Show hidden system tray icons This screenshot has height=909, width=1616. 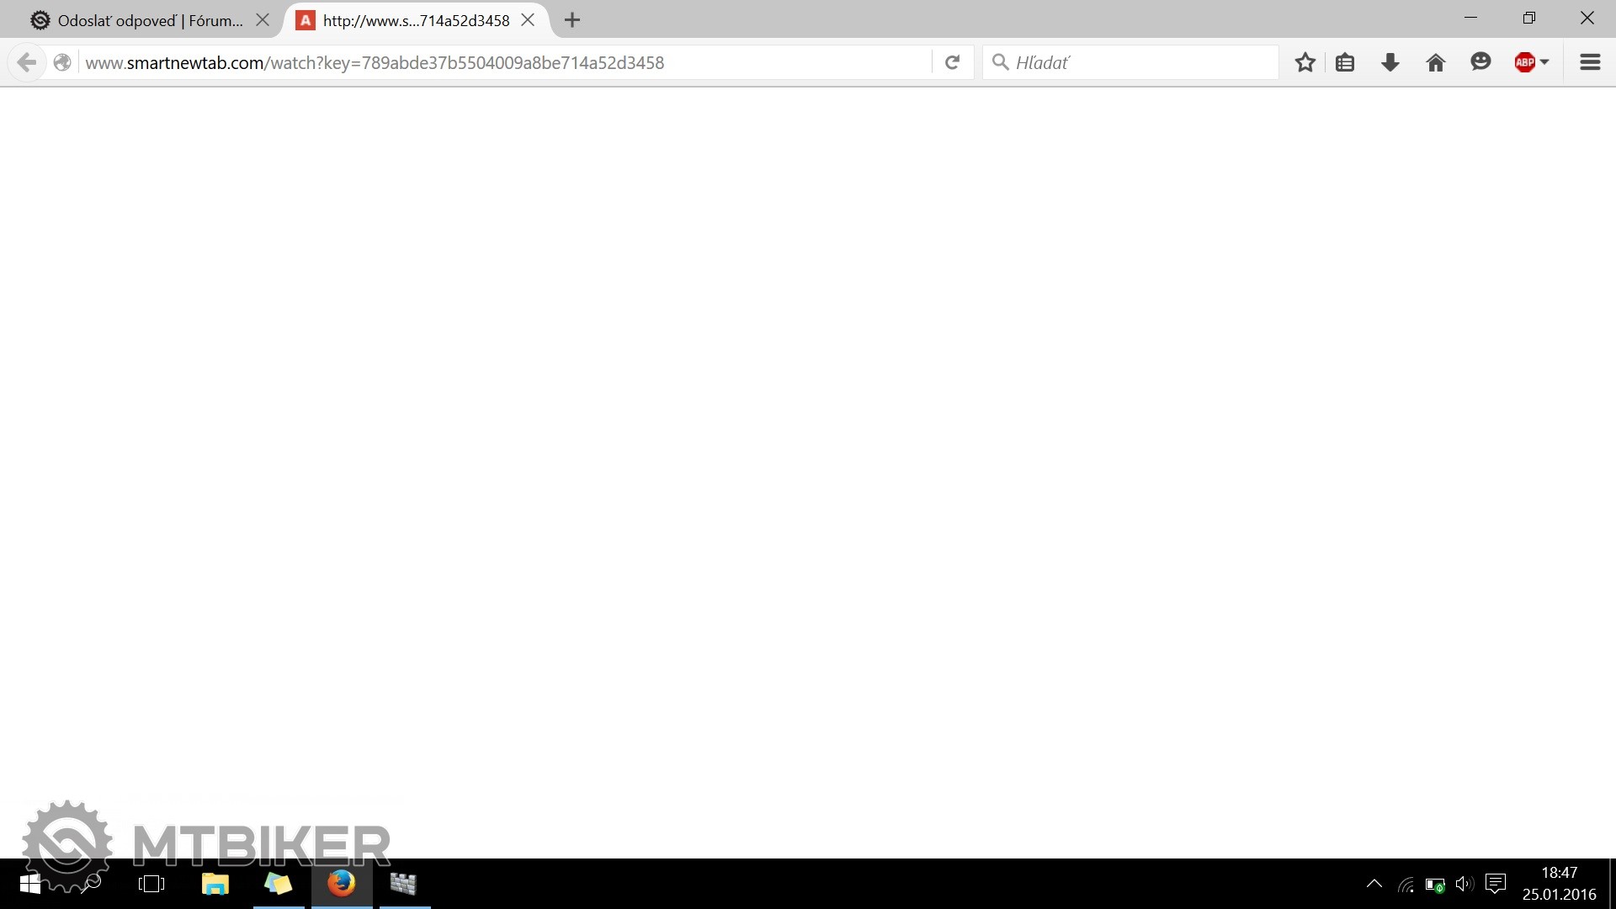(x=1374, y=884)
